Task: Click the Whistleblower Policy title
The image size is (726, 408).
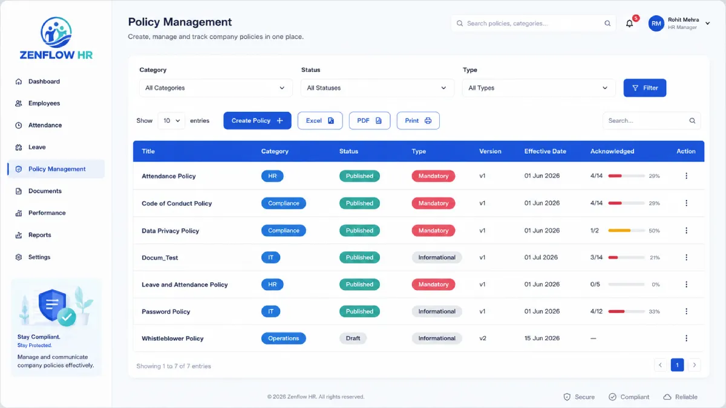Action: point(172,338)
